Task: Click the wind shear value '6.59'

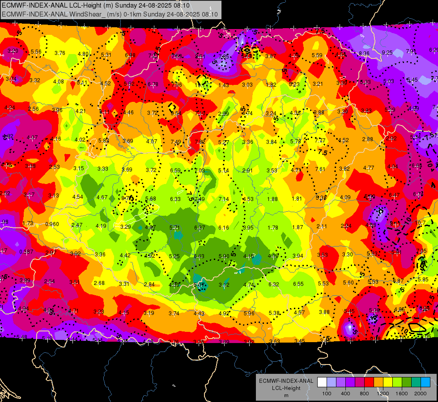Action: click(x=175, y=170)
